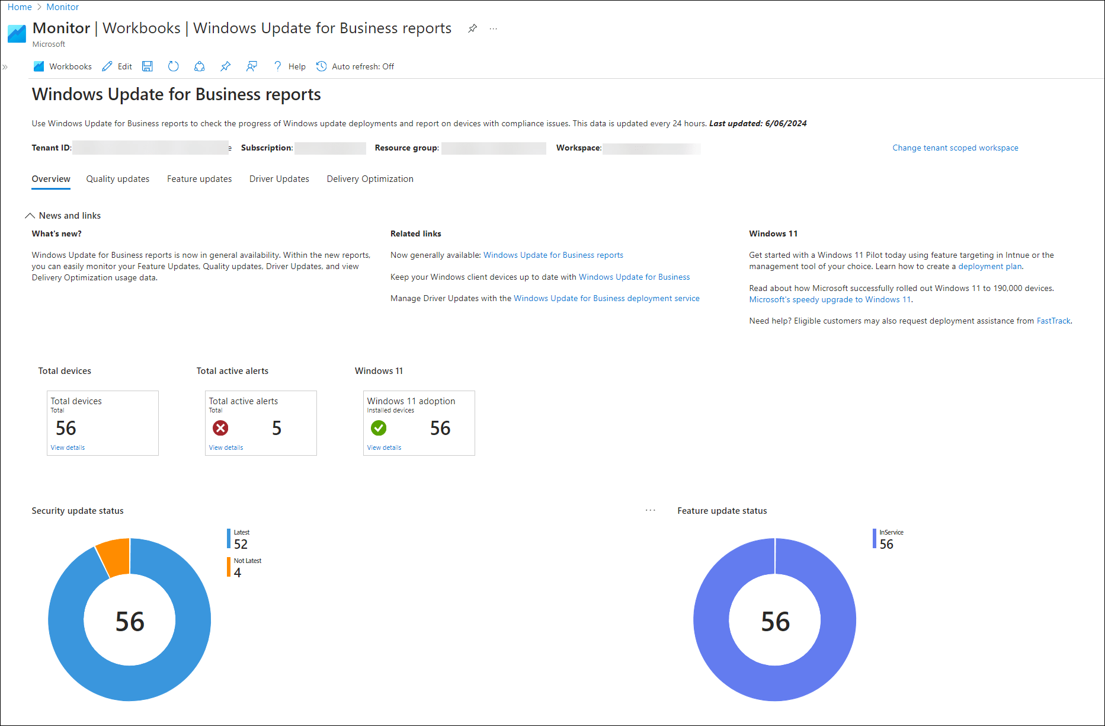Refresh the workbook with the circular arrow icon
This screenshot has height=726, width=1105.
(173, 66)
